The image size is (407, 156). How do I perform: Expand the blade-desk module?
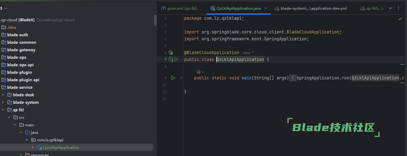[x=3, y=95]
